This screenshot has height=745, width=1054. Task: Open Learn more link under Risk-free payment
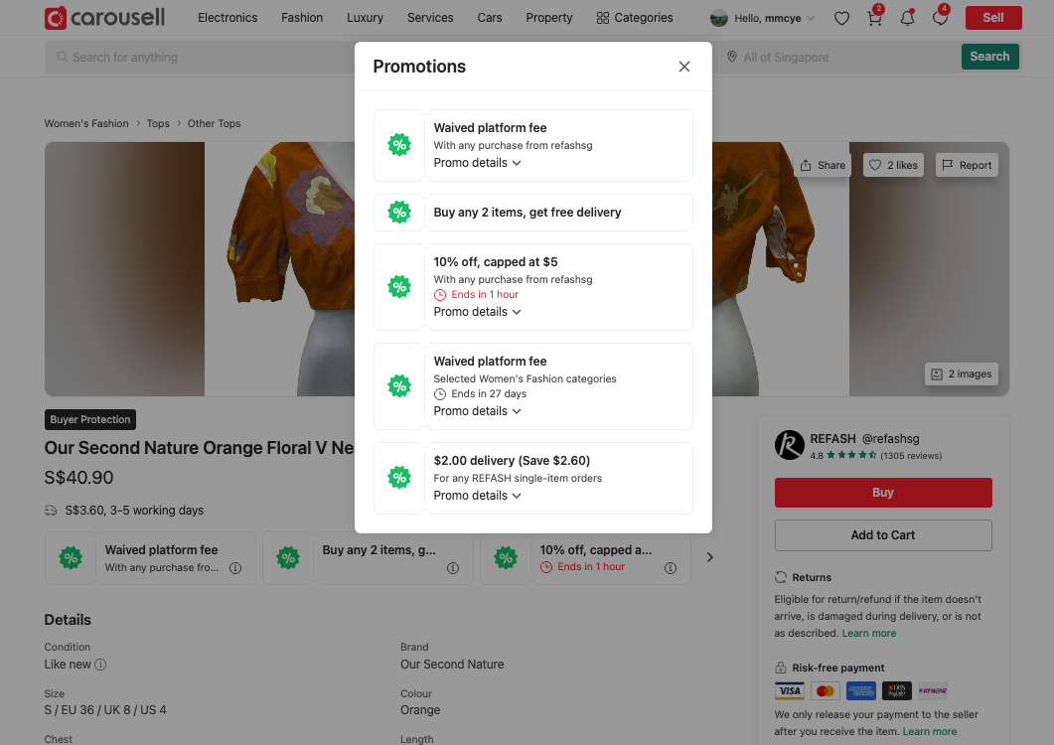click(930, 731)
